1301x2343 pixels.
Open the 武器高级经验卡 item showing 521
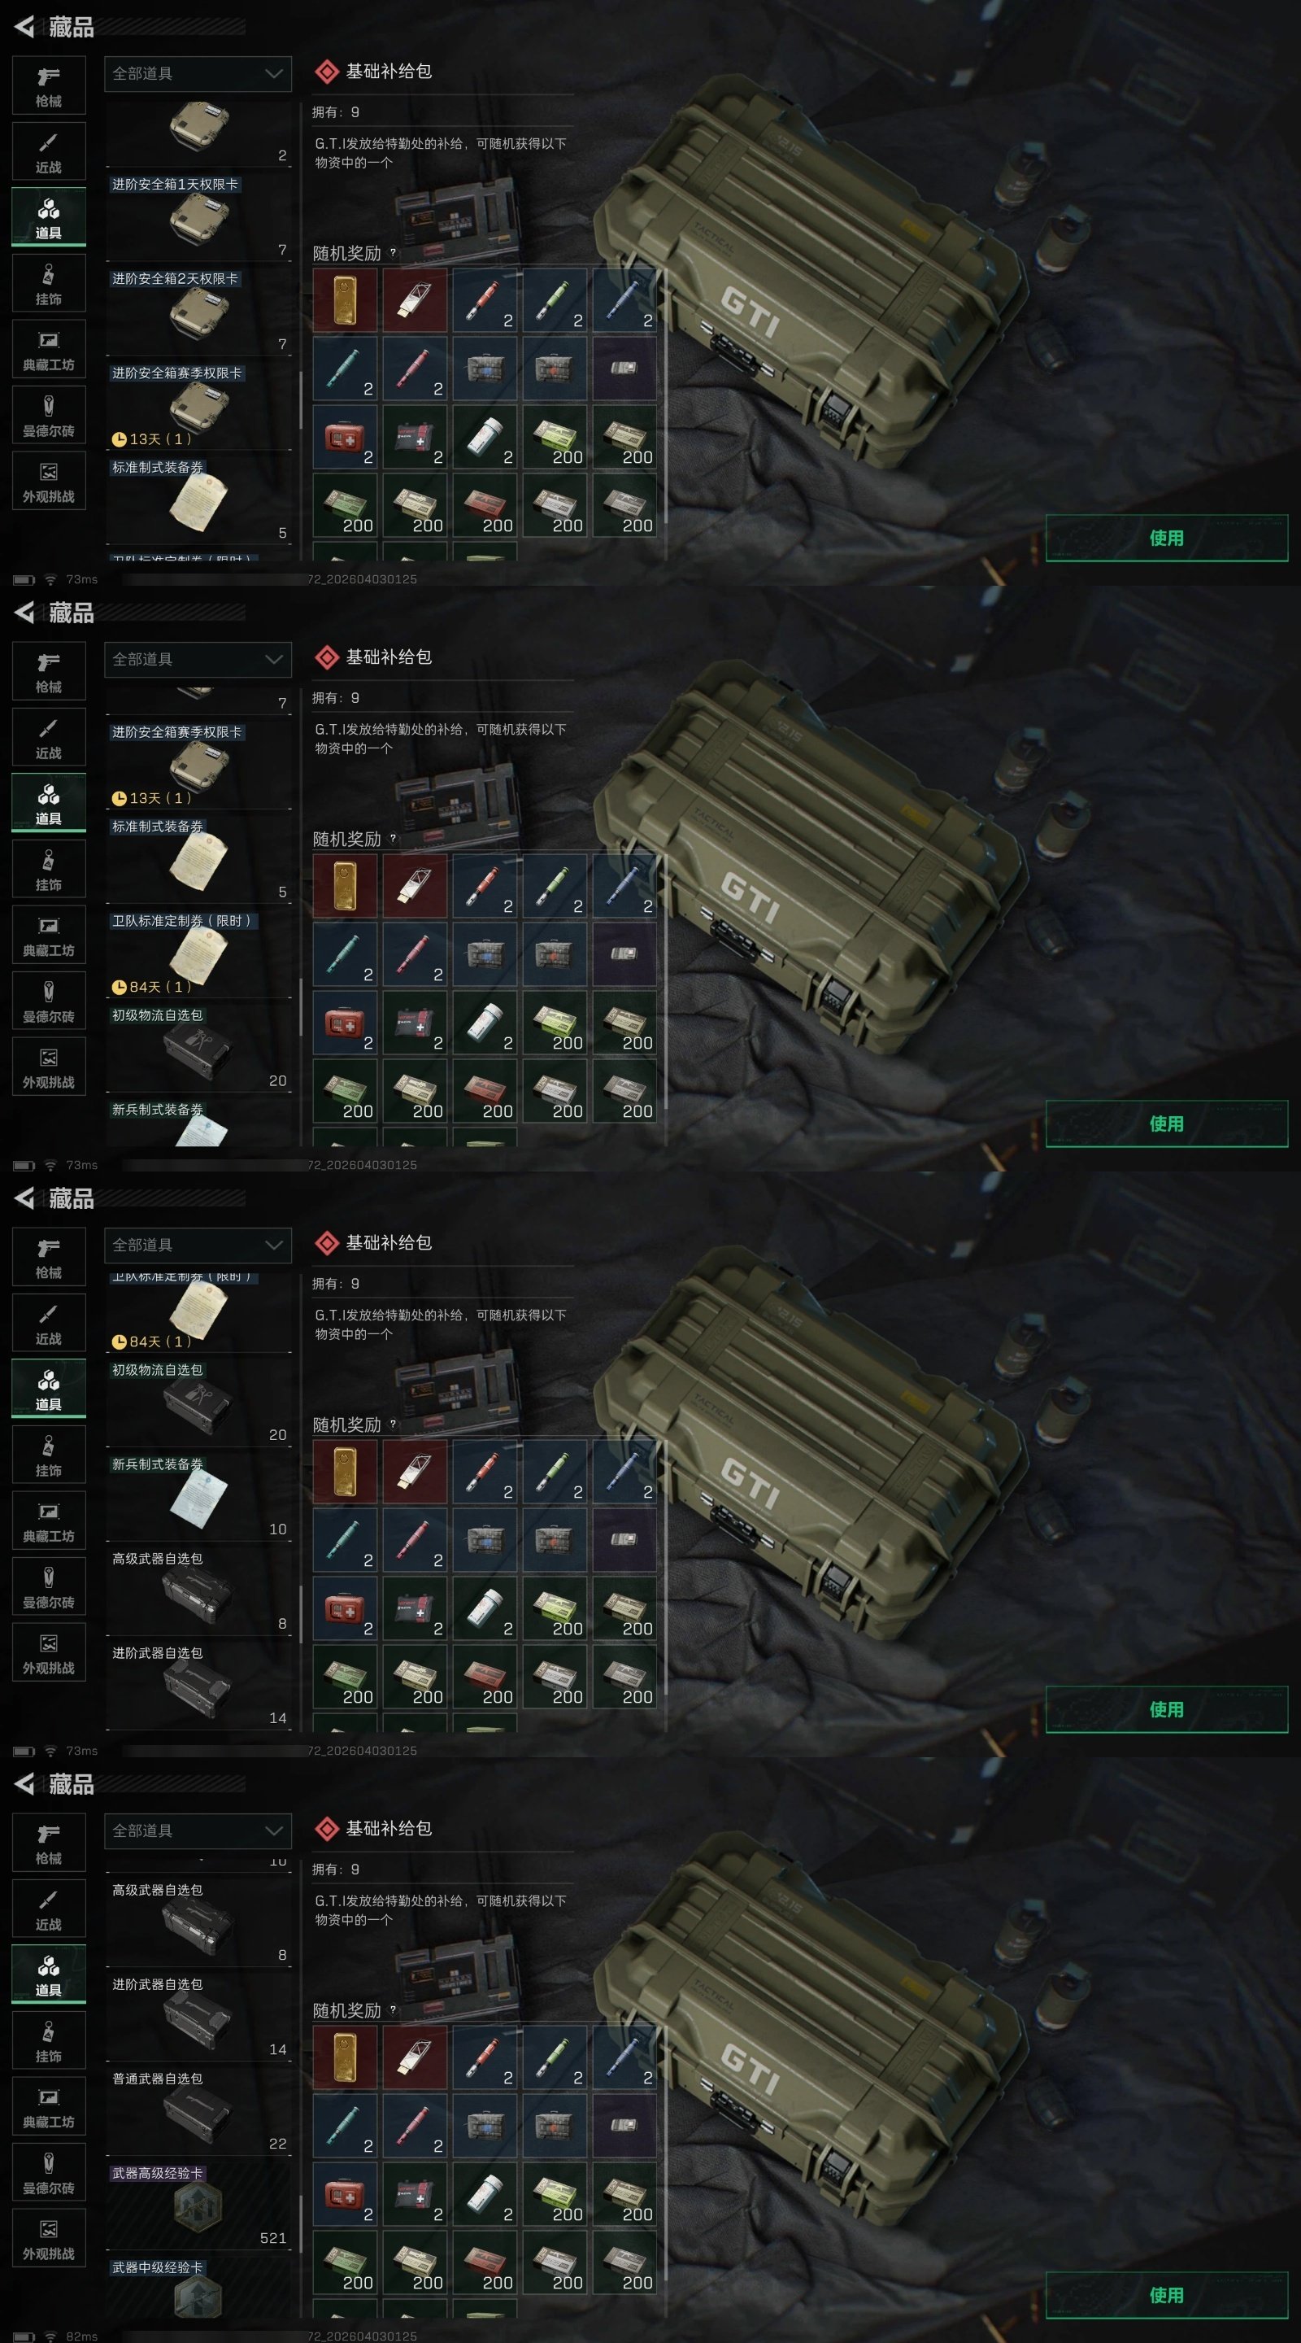click(x=198, y=2207)
